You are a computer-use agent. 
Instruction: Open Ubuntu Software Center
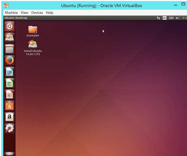(9, 105)
